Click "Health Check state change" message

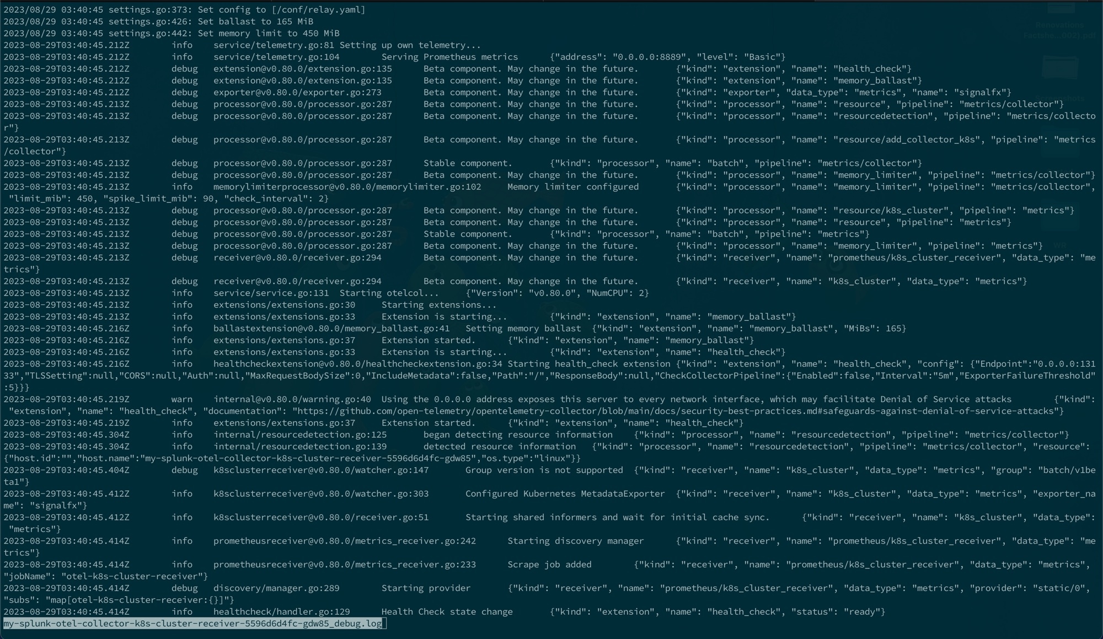(447, 612)
